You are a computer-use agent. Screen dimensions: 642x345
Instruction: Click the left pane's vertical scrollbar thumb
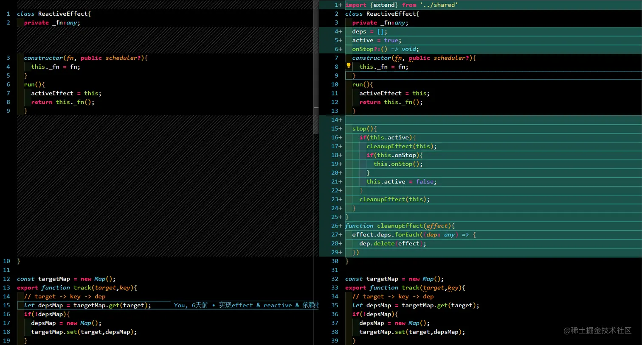click(x=316, y=67)
